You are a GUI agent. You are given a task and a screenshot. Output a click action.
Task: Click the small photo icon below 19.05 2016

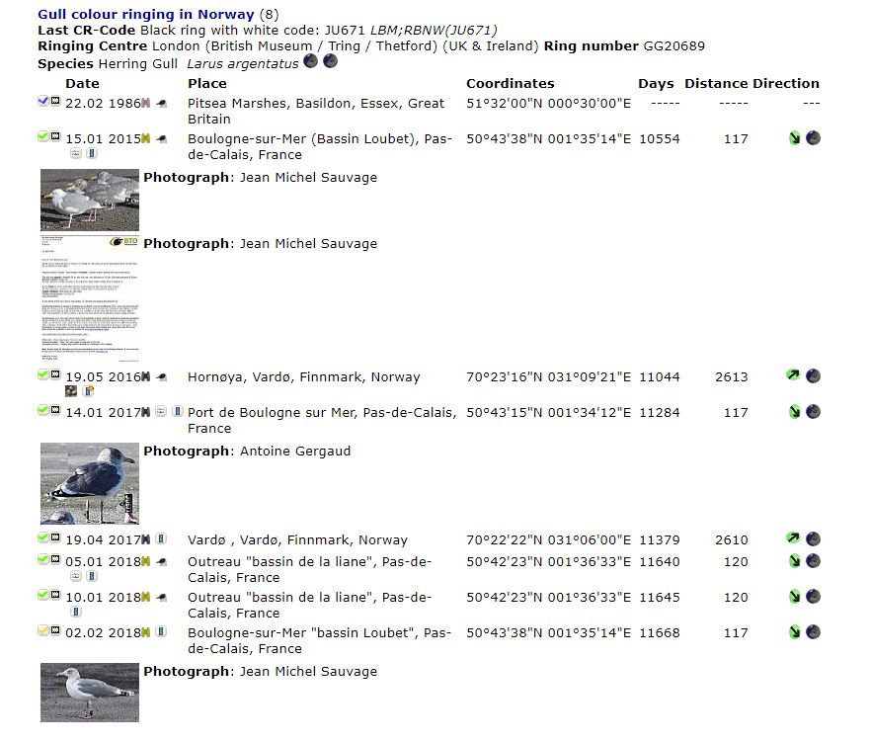71,391
